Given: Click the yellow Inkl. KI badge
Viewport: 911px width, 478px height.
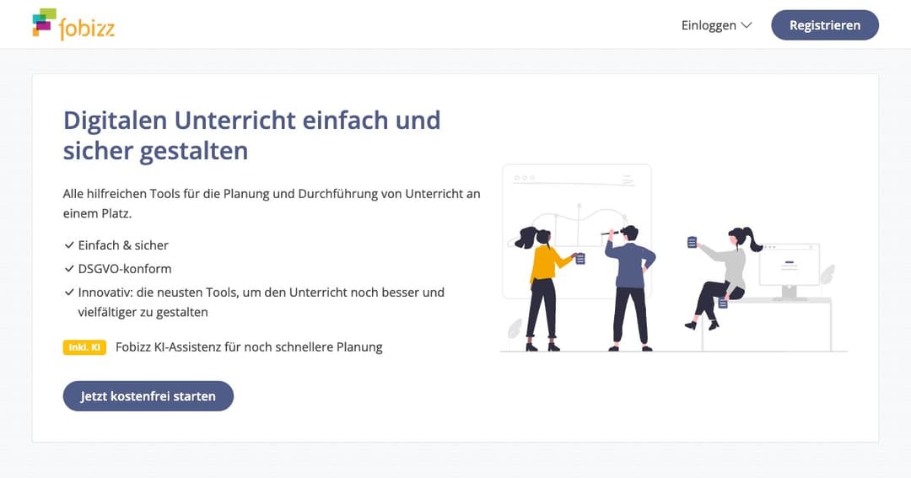Looking at the screenshot, I should pos(84,347).
